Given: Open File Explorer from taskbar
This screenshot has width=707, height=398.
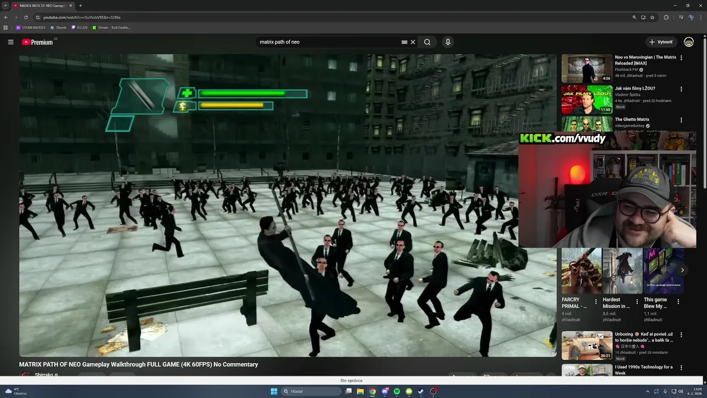Looking at the screenshot, I should (360, 391).
